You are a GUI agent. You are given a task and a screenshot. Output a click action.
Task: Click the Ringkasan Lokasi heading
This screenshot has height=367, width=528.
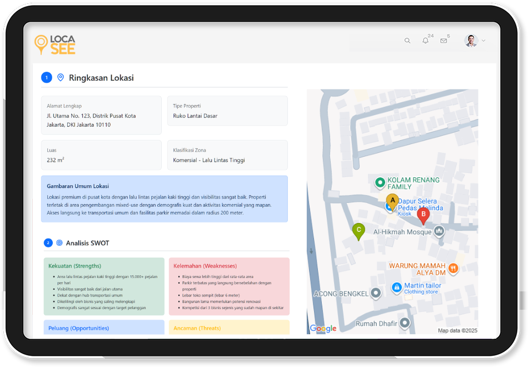[101, 78]
